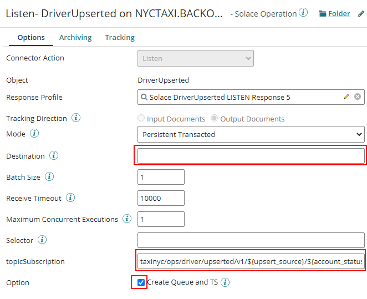This screenshot has height=299, width=367.
Task: Show Tracking Direction info tooltip
Action: [x=76, y=118]
